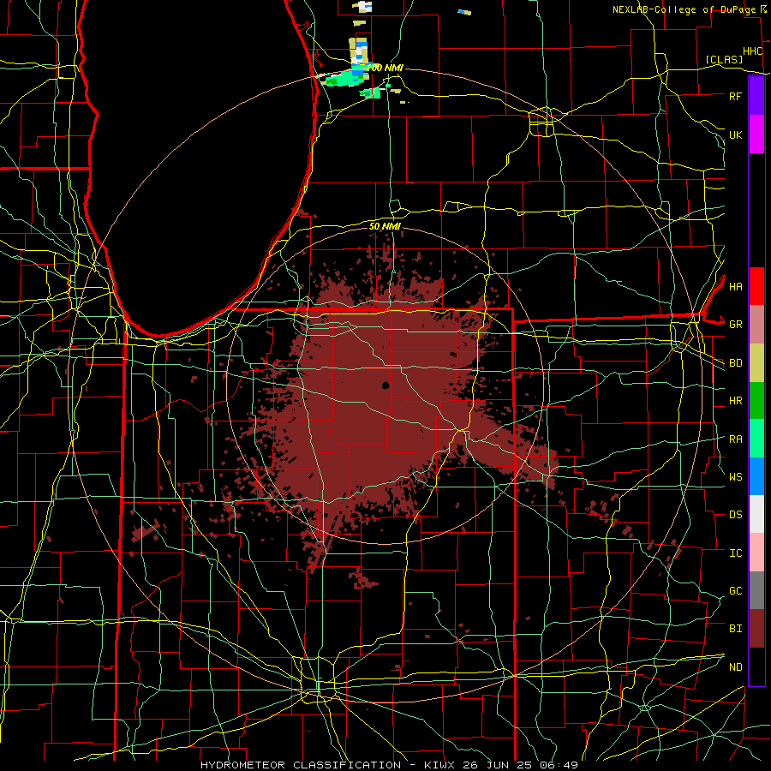
Task: Click the 50 NMI range ring label
Action: pyautogui.click(x=385, y=226)
